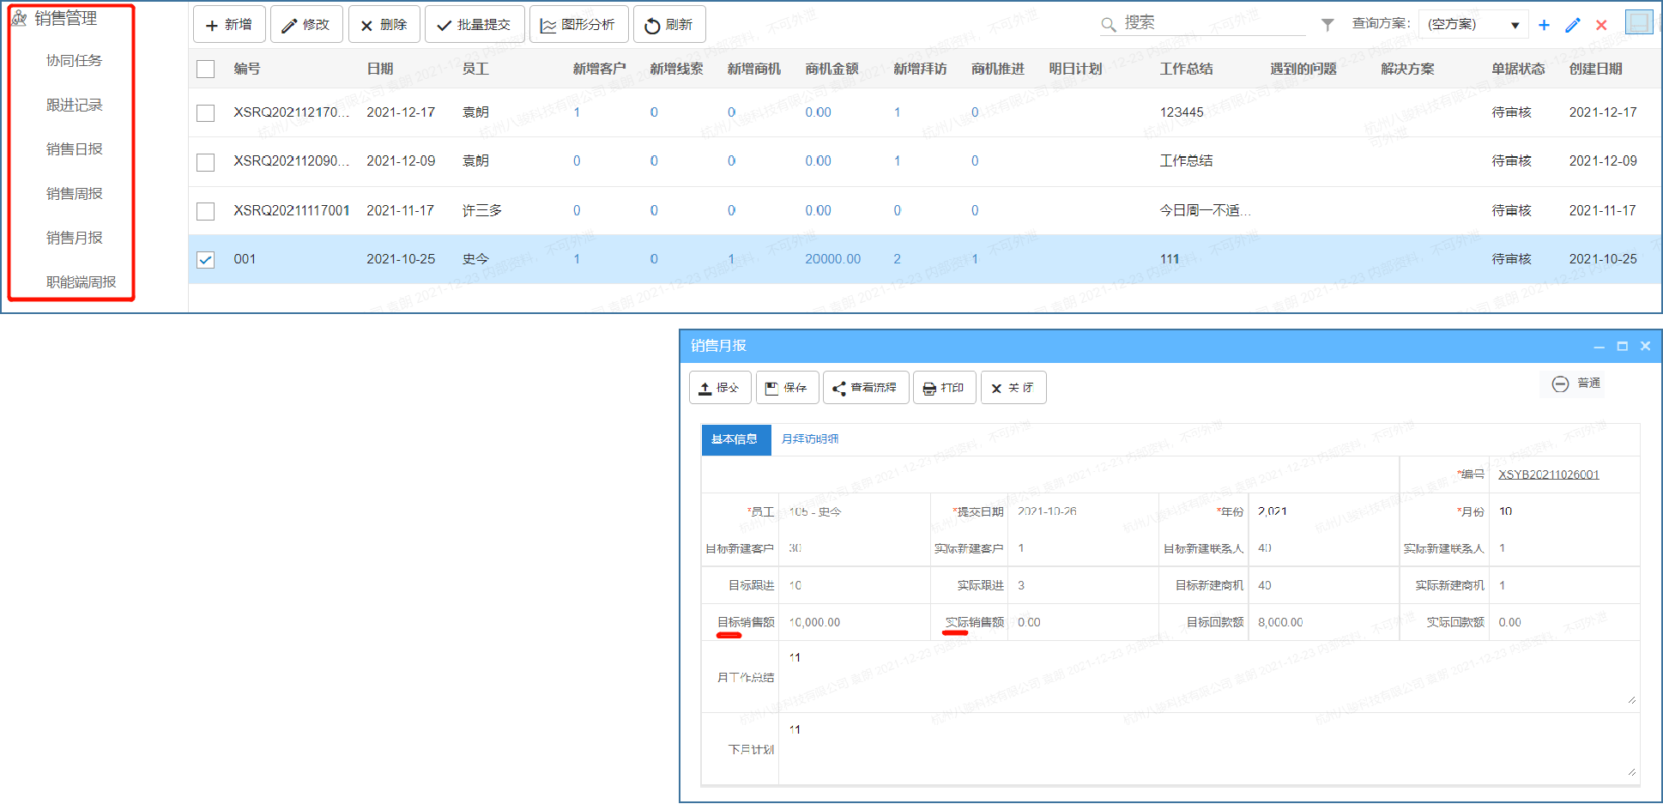Screen dimensions: 1663x804
Task: Switch to the 月拜访明细 tab
Action: (808, 439)
